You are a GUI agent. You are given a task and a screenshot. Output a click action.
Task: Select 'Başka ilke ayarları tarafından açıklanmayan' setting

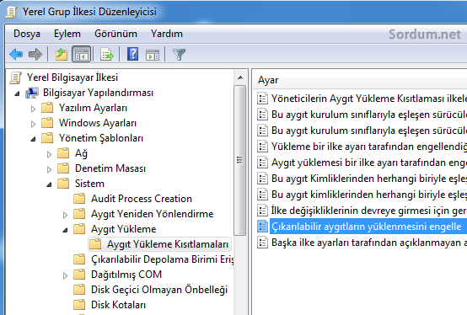(x=368, y=243)
